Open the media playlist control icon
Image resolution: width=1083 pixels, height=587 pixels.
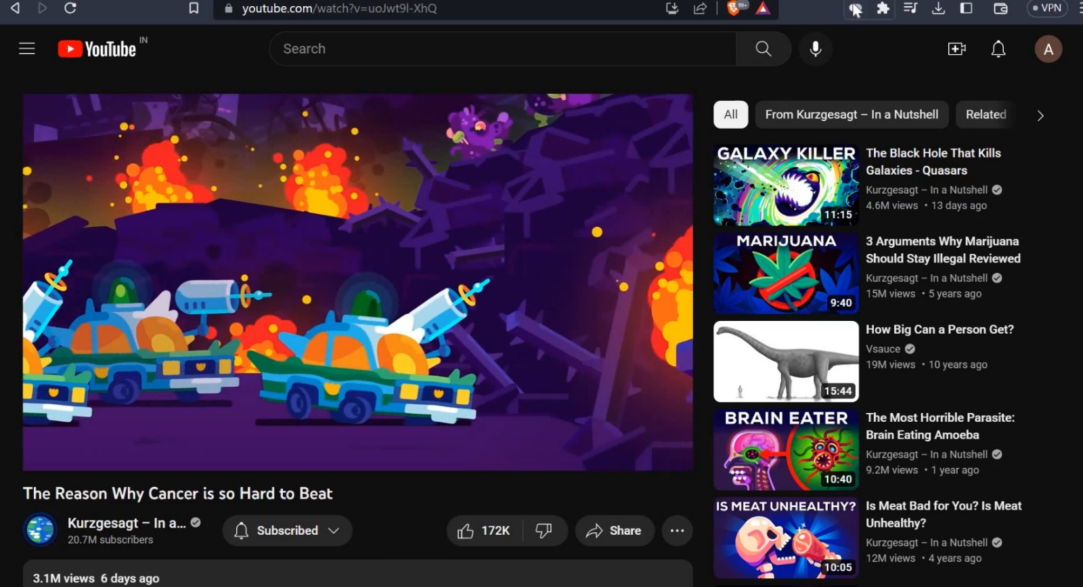point(910,8)
